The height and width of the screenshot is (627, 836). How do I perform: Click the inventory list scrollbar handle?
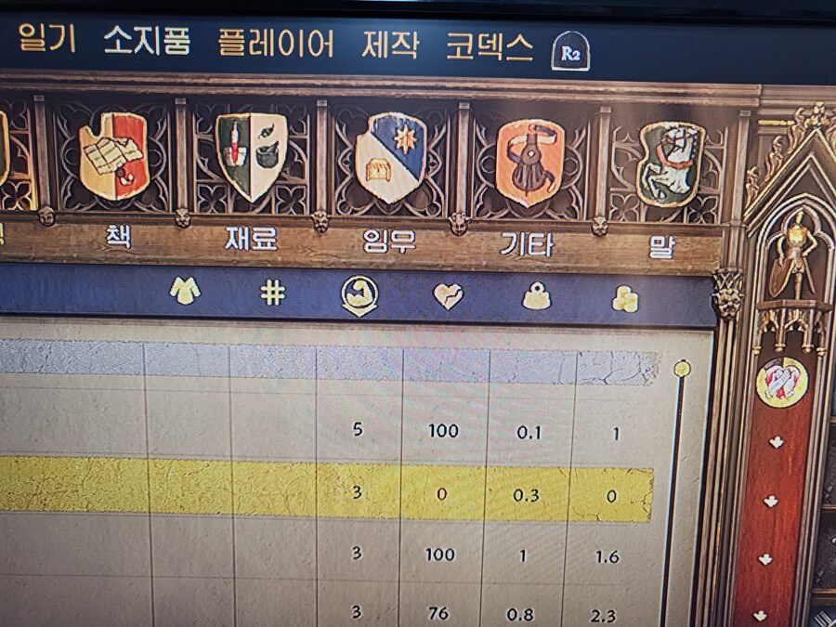(682, 369)
